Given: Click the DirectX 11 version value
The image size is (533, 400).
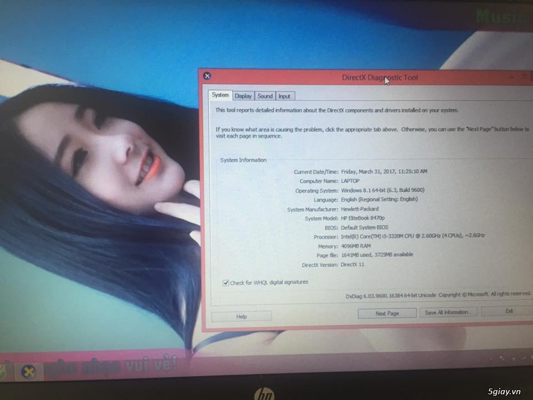Looking at the screenshot, I should point(352,264).
